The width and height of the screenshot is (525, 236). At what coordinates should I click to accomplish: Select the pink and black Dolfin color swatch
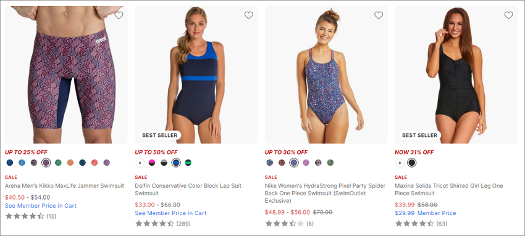[x=152, y=163]
